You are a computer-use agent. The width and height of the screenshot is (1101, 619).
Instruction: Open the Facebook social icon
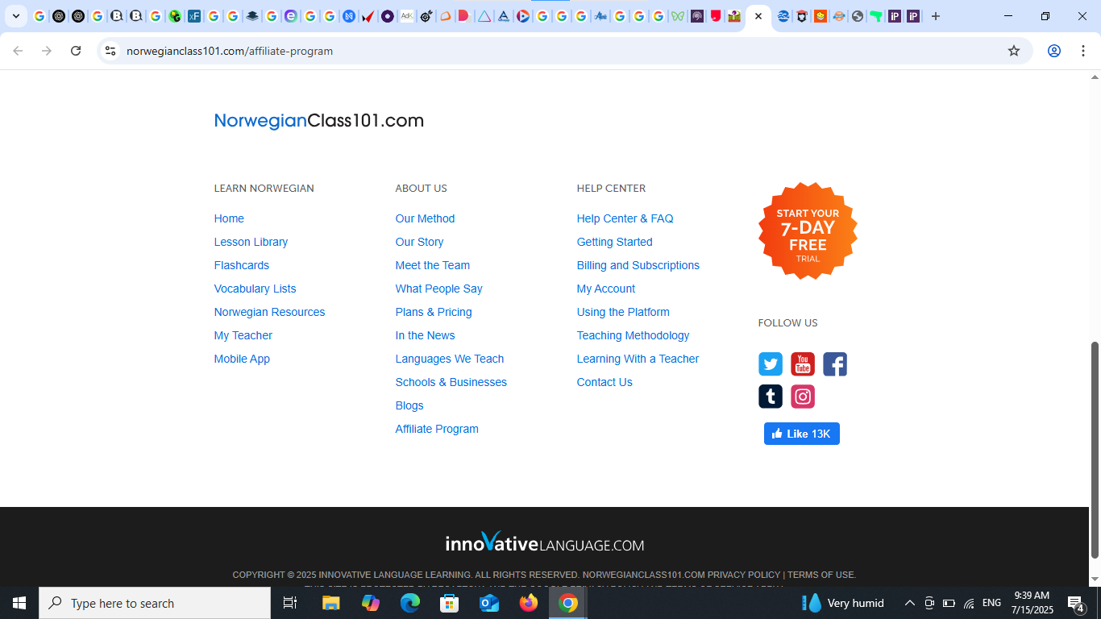click(x=835, y=364)
